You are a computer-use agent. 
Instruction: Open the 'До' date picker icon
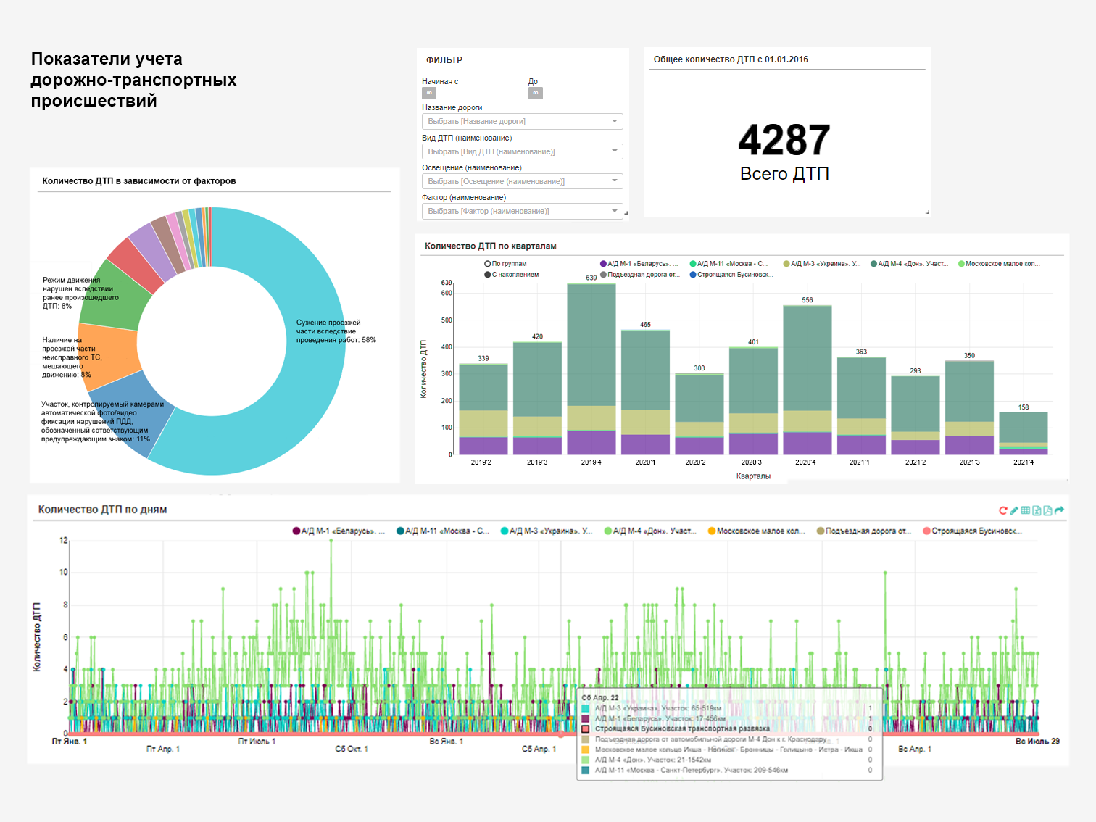point(536,93)
